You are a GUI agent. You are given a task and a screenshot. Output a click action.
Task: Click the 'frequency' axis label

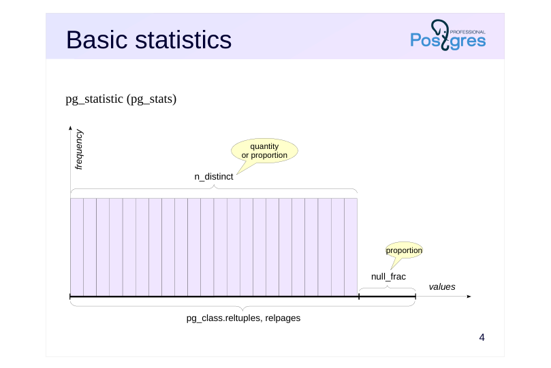79,150
